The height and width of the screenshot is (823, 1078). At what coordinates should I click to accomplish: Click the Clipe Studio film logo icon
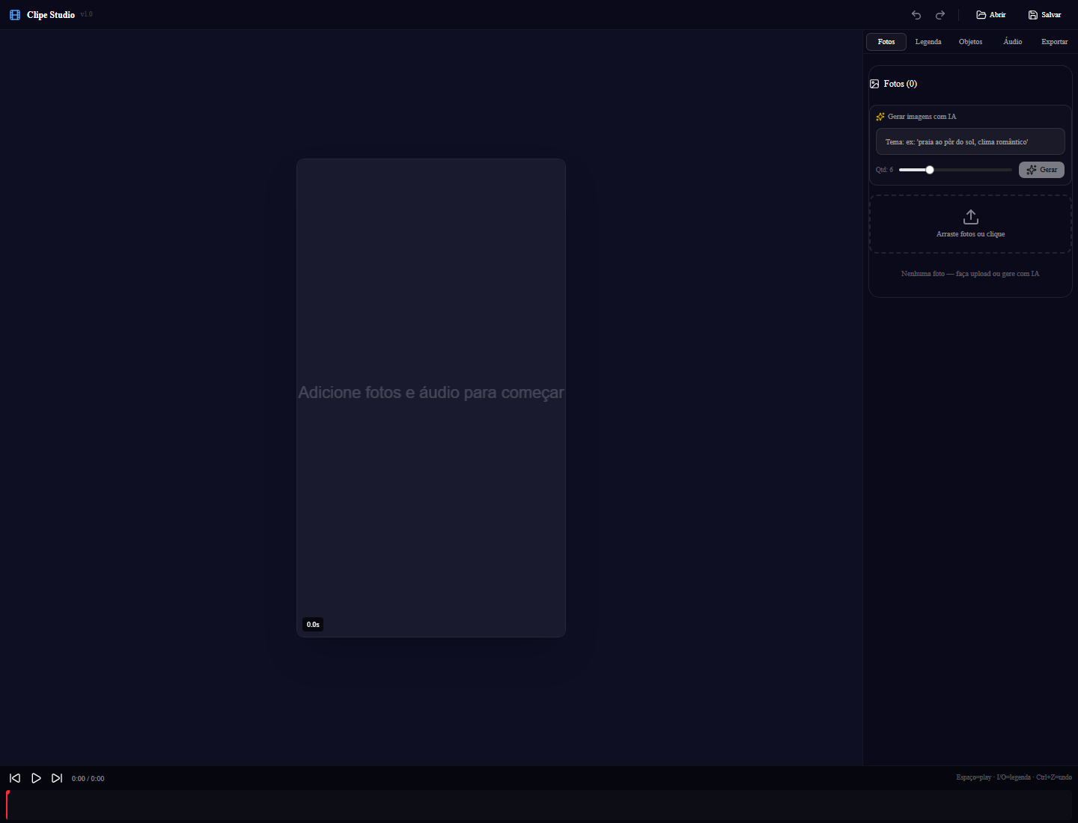point(15,15)
